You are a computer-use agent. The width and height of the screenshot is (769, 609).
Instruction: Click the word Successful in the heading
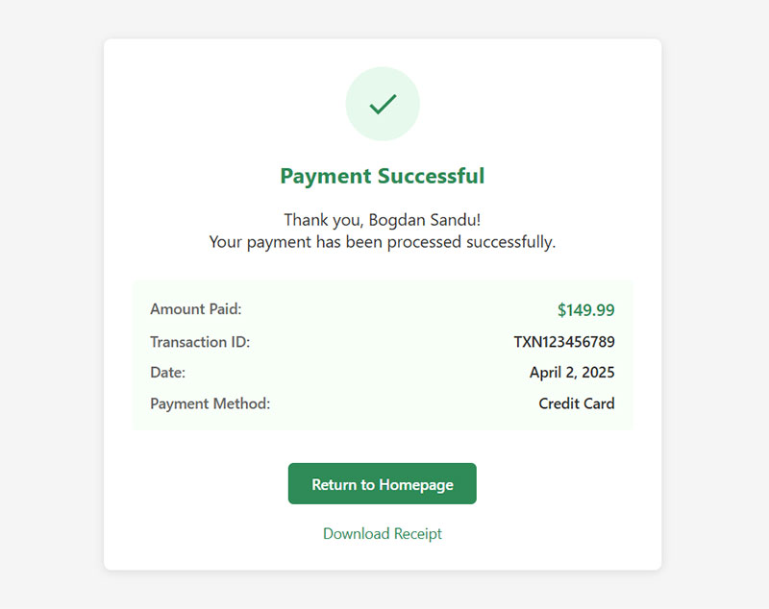(x=431, y=176)
